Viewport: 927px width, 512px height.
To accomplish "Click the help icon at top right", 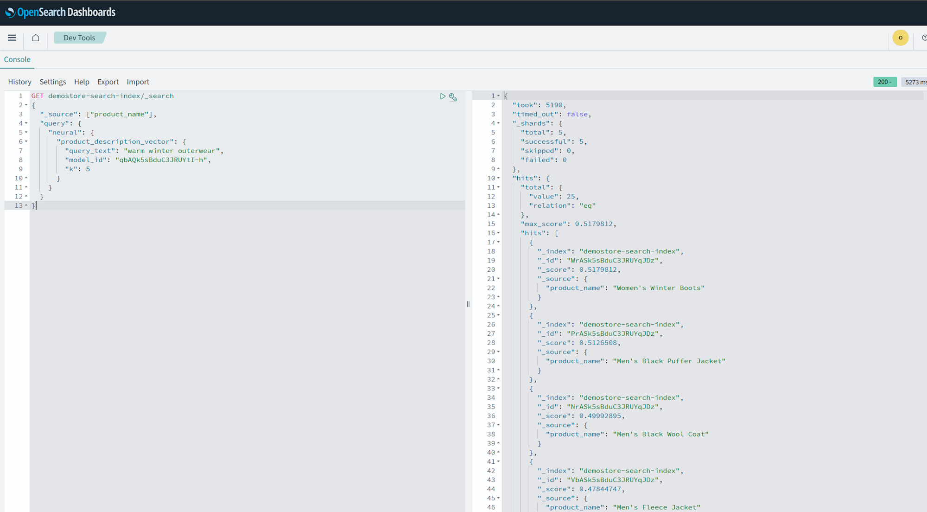I will [x=924, y=38].
